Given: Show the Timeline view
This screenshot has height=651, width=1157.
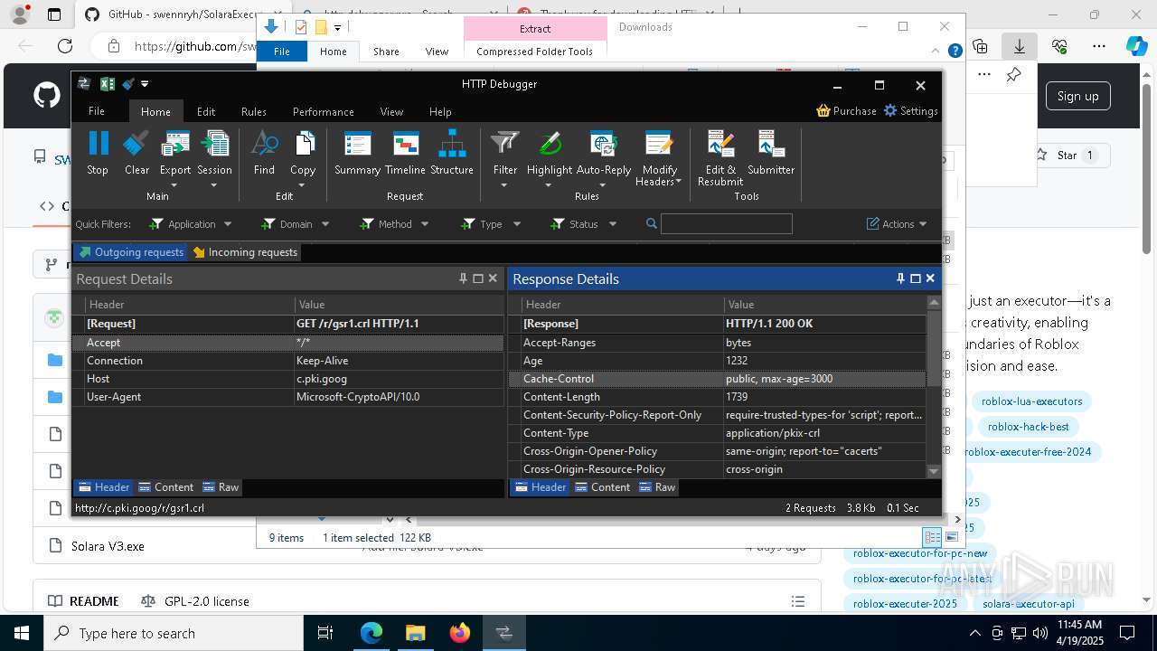Looking at the screenshot, I should [x=405, y=152].
